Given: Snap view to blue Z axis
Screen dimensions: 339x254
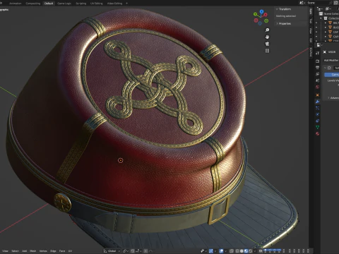Looking at the screenshot, I should tap(261, 11).
